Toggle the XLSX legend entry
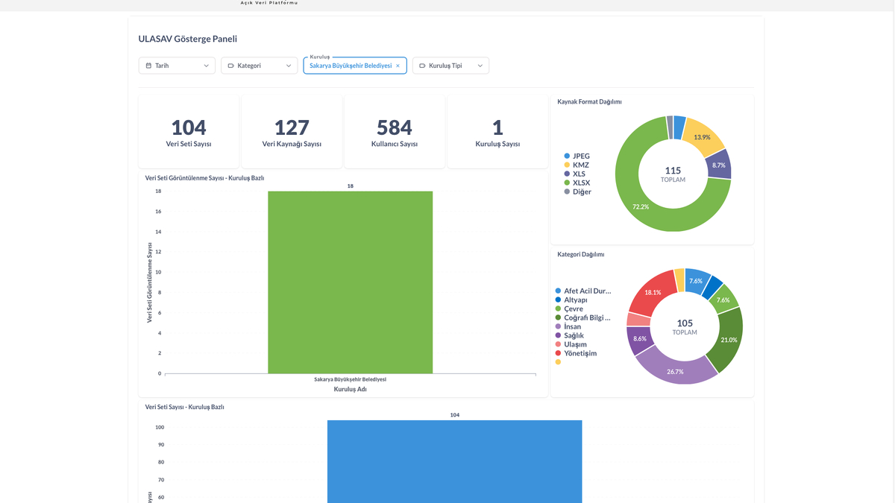This screenshot has height=503, width=895. pos(577,183)
